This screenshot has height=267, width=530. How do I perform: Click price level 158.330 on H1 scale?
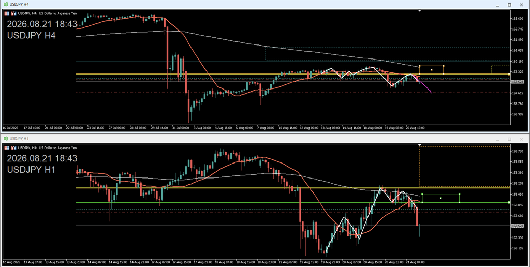(x=518, y=238)
